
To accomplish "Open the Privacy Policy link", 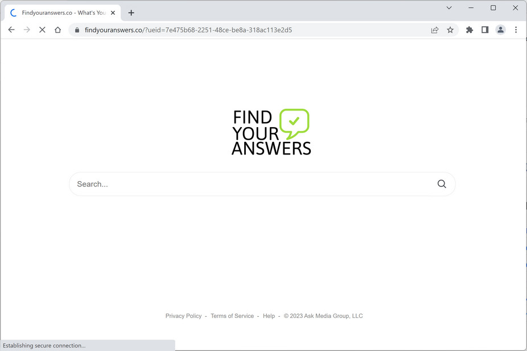I will point(183,316).
